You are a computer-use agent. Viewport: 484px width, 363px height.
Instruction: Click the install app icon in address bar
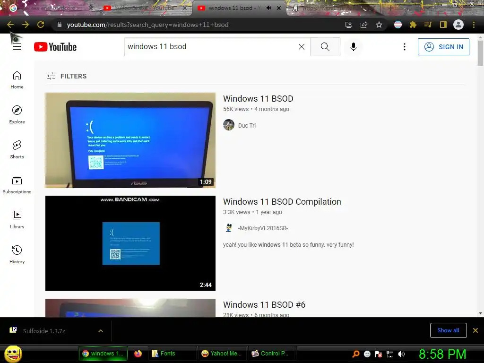tap(348, 25)
